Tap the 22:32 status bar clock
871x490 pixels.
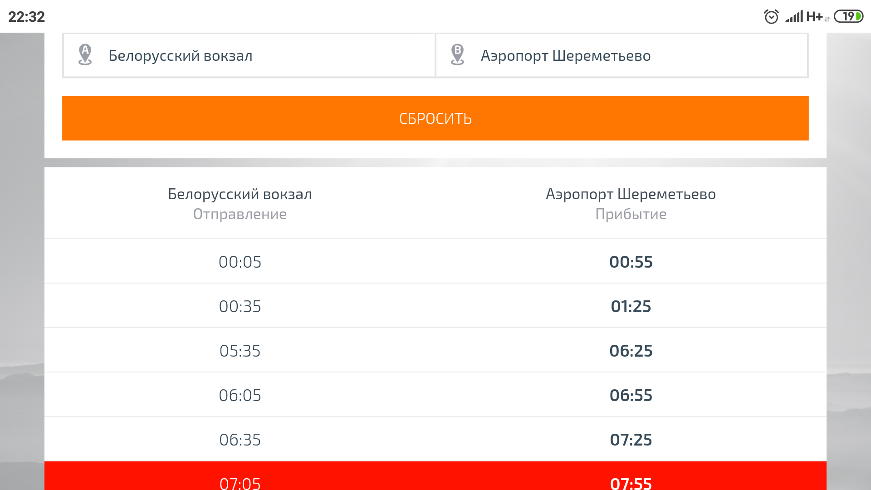(x=26, y=17)
